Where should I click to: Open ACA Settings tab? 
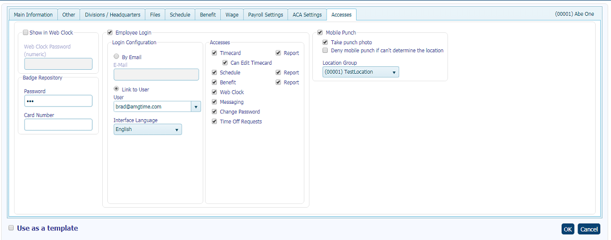pyautogui.click(x=307, y=14)
